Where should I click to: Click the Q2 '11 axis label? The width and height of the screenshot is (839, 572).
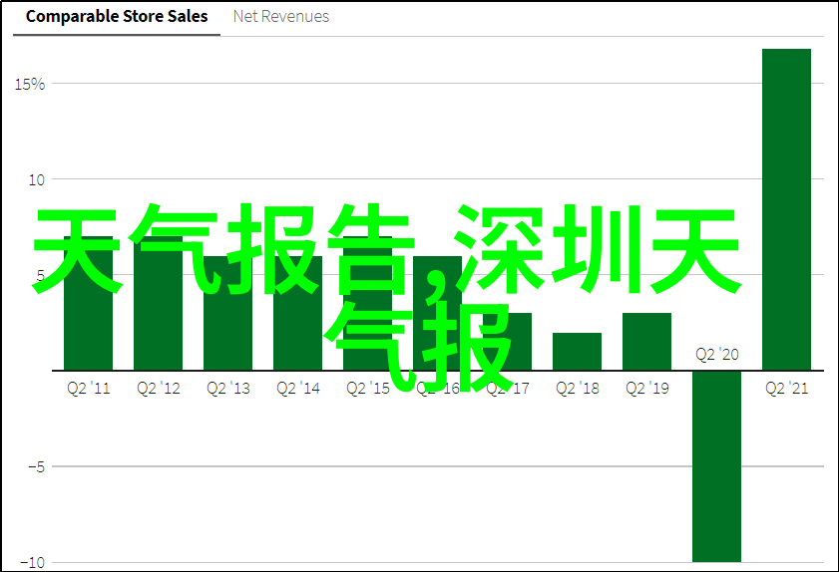pyautogui.click(x=88, y=388)
